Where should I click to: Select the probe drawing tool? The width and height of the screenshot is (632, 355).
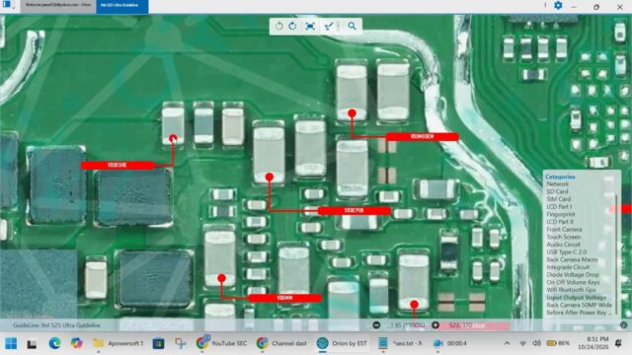point(329,27)
